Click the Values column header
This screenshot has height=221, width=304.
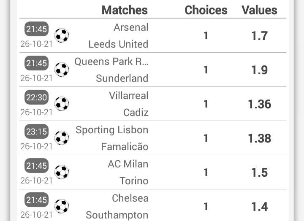259,10
